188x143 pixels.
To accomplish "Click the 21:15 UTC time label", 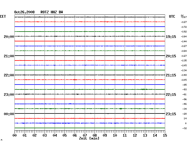I will (171, 75).
